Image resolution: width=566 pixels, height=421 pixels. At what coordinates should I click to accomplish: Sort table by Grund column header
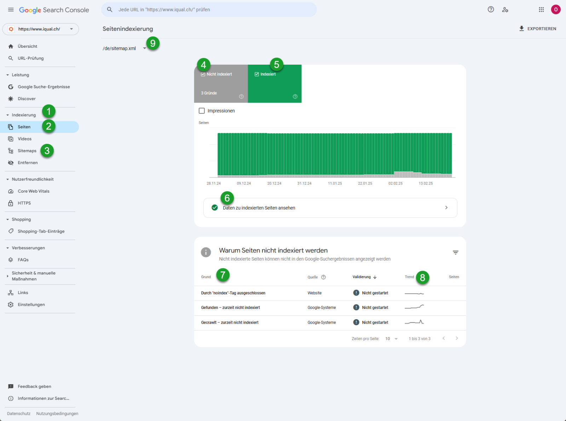click(206, 277)
